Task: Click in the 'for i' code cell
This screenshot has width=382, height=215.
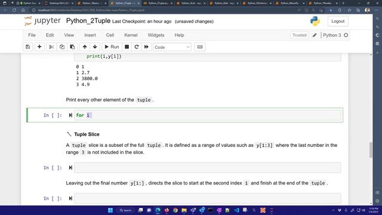Action: [208, 115]
